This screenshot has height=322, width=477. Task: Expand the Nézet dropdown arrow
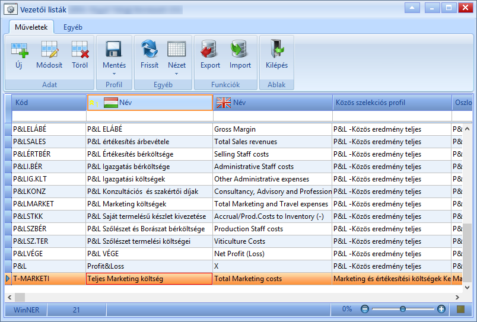tap(176, 74)
